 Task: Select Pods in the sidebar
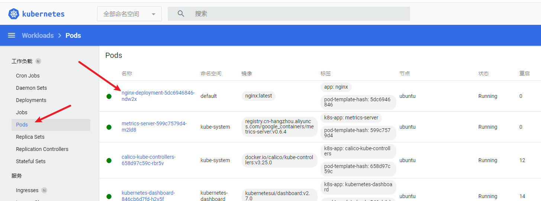click(51, 125)
